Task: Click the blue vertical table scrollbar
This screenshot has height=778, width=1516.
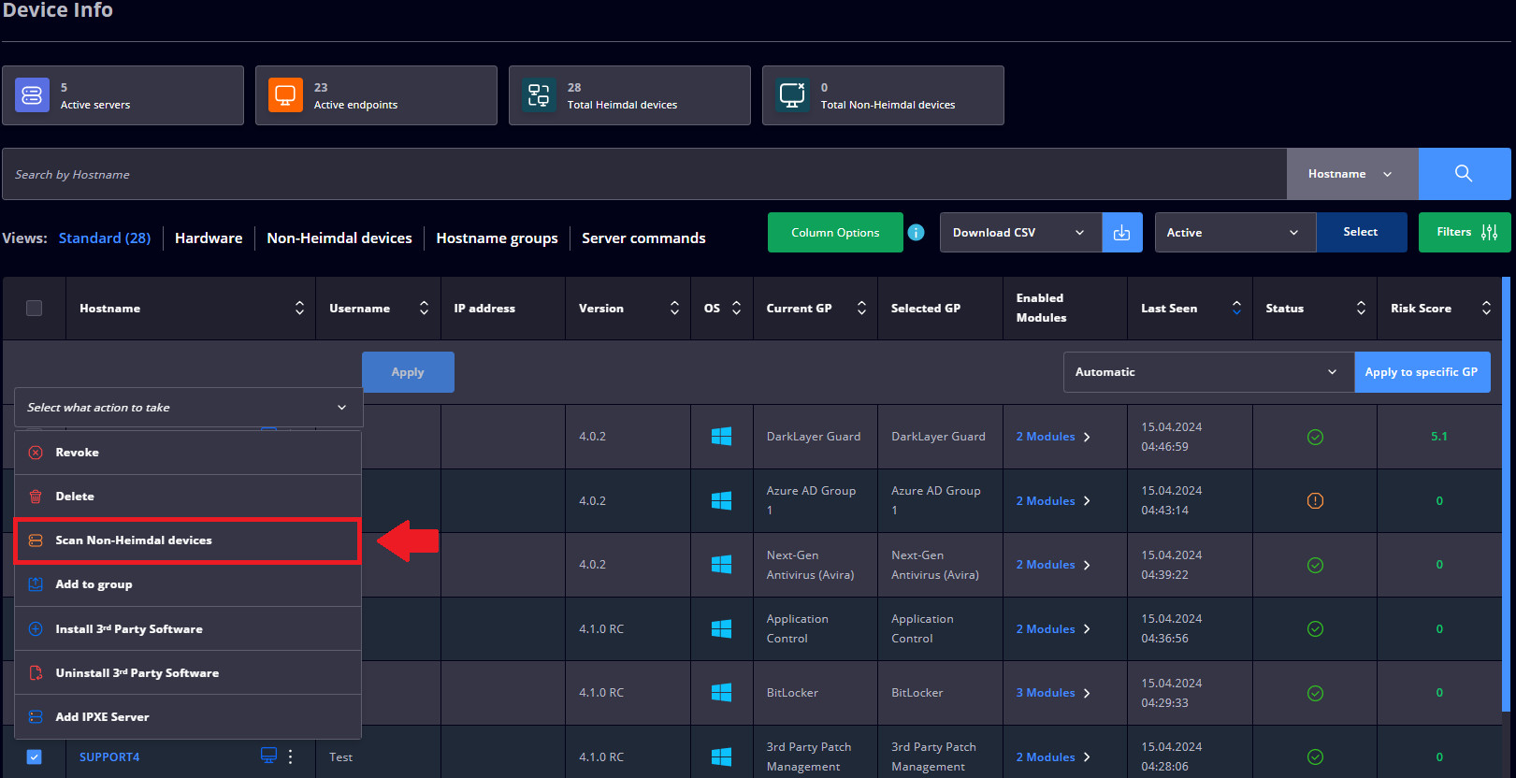Action: pos(1506,493)
